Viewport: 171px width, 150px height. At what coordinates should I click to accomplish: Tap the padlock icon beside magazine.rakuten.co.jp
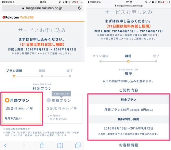coord(23,8)
